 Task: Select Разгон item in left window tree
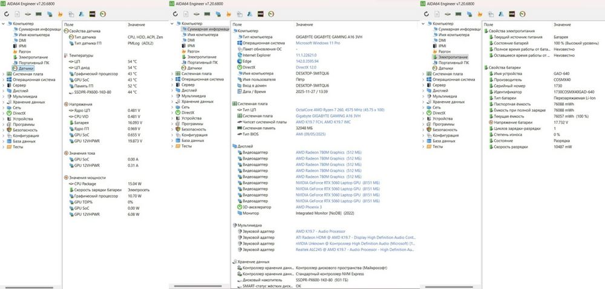pyautogui.click(x=25, y=51)
